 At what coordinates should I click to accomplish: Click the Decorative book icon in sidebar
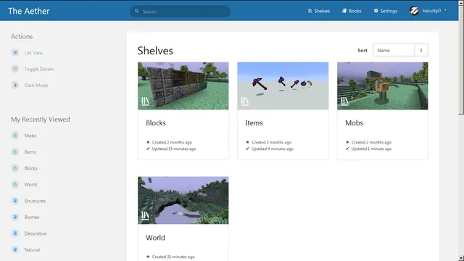coord(14,233)
